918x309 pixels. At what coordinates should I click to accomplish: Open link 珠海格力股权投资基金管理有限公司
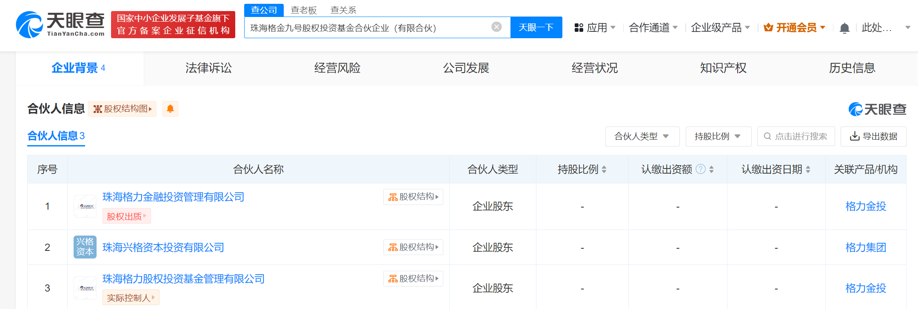point(184,279)
